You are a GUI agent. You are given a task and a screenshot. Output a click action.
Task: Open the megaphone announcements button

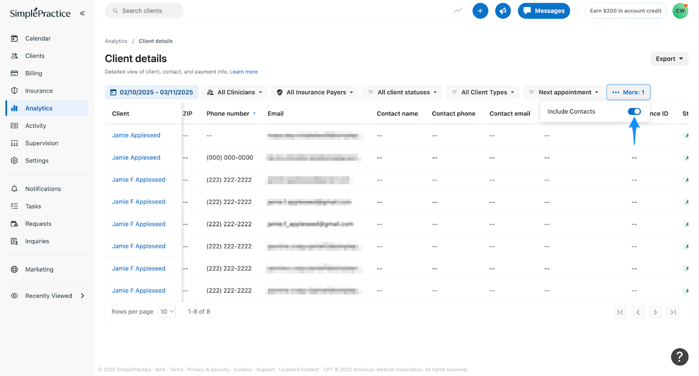click(503, 11)
